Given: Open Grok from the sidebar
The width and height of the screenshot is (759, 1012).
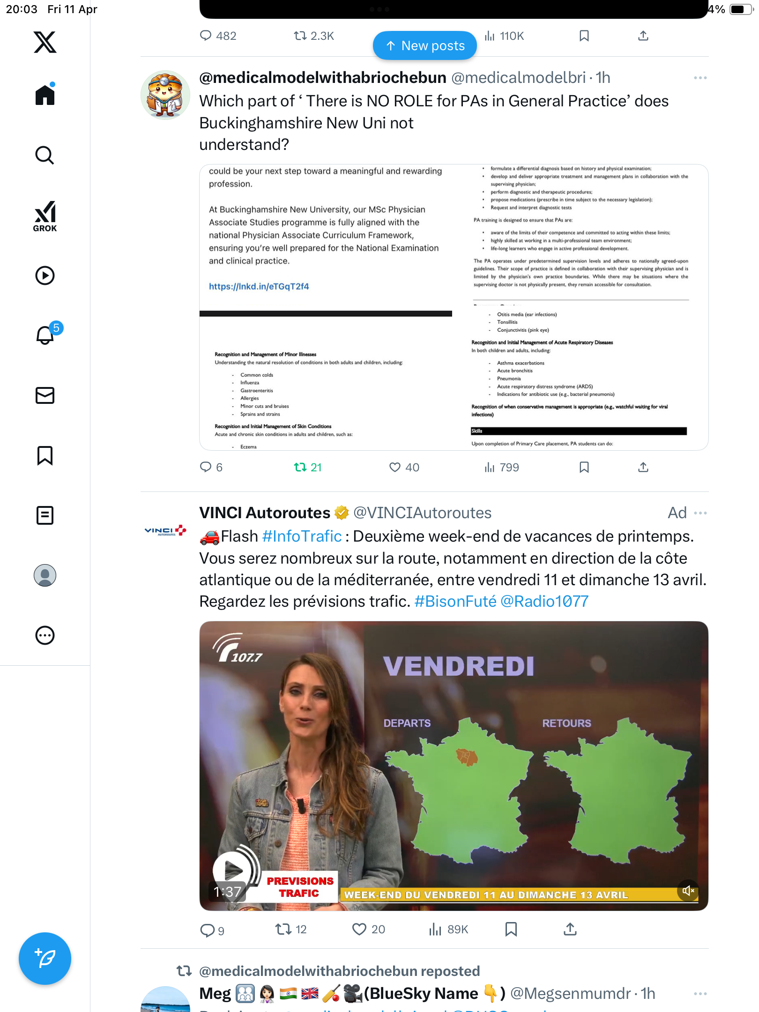Looking at the screenshot, I should [45, 216].
